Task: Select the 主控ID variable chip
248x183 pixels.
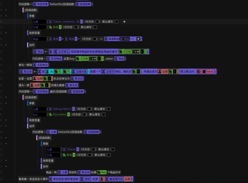Action: [108, 71]
